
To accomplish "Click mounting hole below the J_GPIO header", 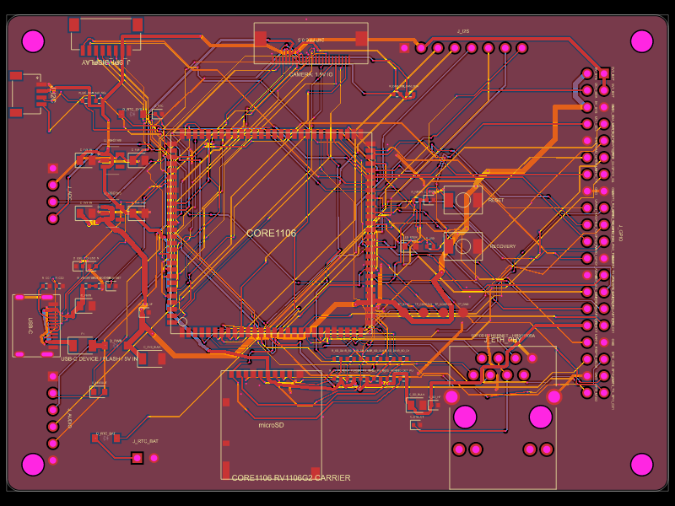I will [x=642, y=465].
